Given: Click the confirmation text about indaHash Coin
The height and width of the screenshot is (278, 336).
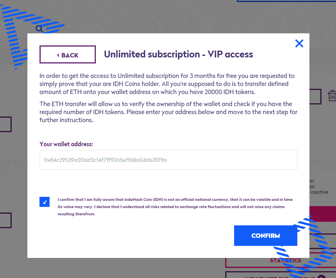Looking at the screenshot, I should pyautogui.click(x=175, y=206).
